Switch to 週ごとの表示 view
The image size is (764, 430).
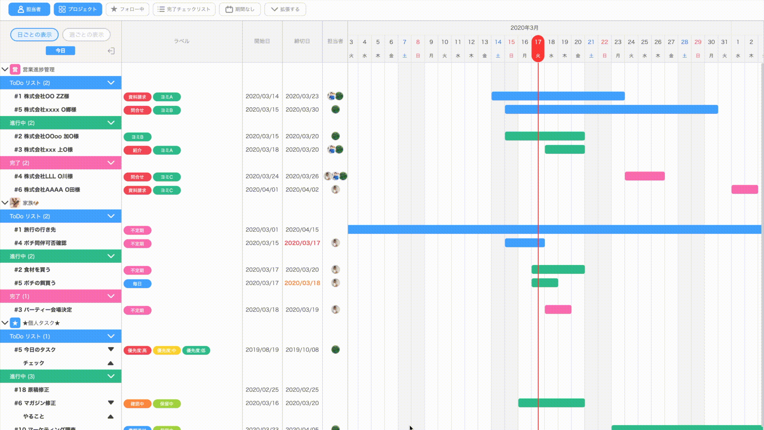[x=86, y=35]
